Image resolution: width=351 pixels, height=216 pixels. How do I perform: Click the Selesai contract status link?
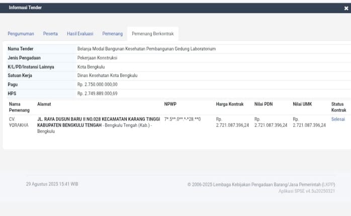click(x=338, y=119)
